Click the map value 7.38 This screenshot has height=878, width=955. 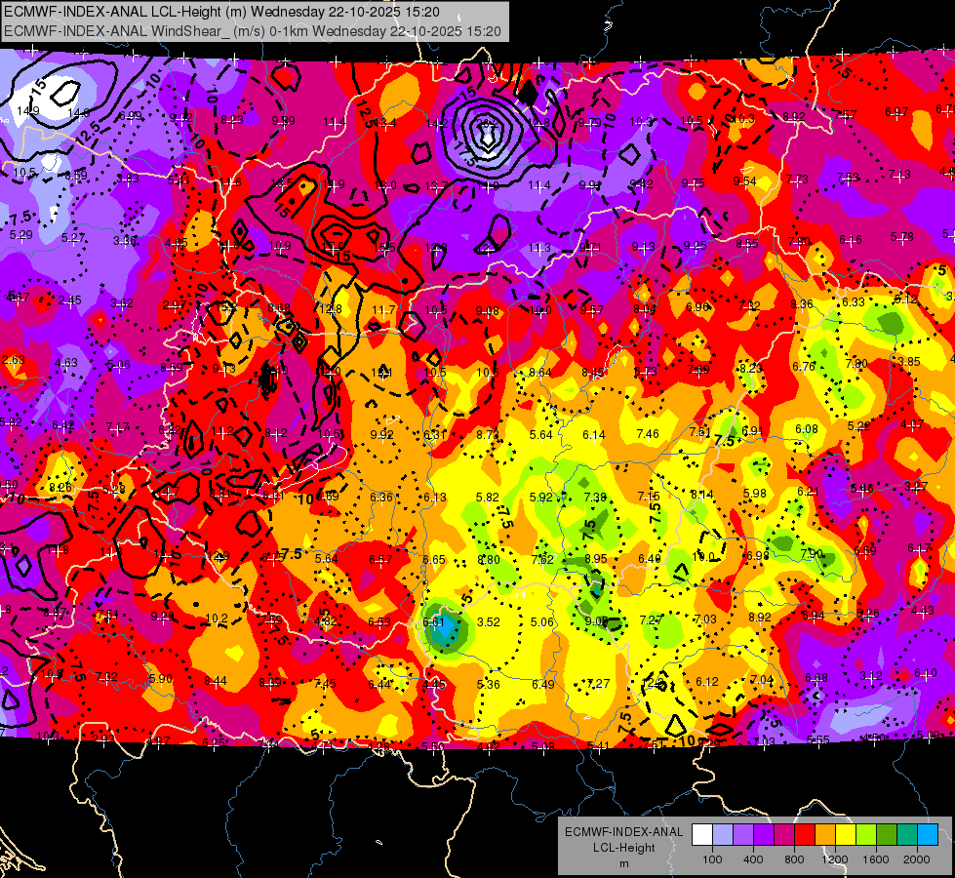pos(595,498)
